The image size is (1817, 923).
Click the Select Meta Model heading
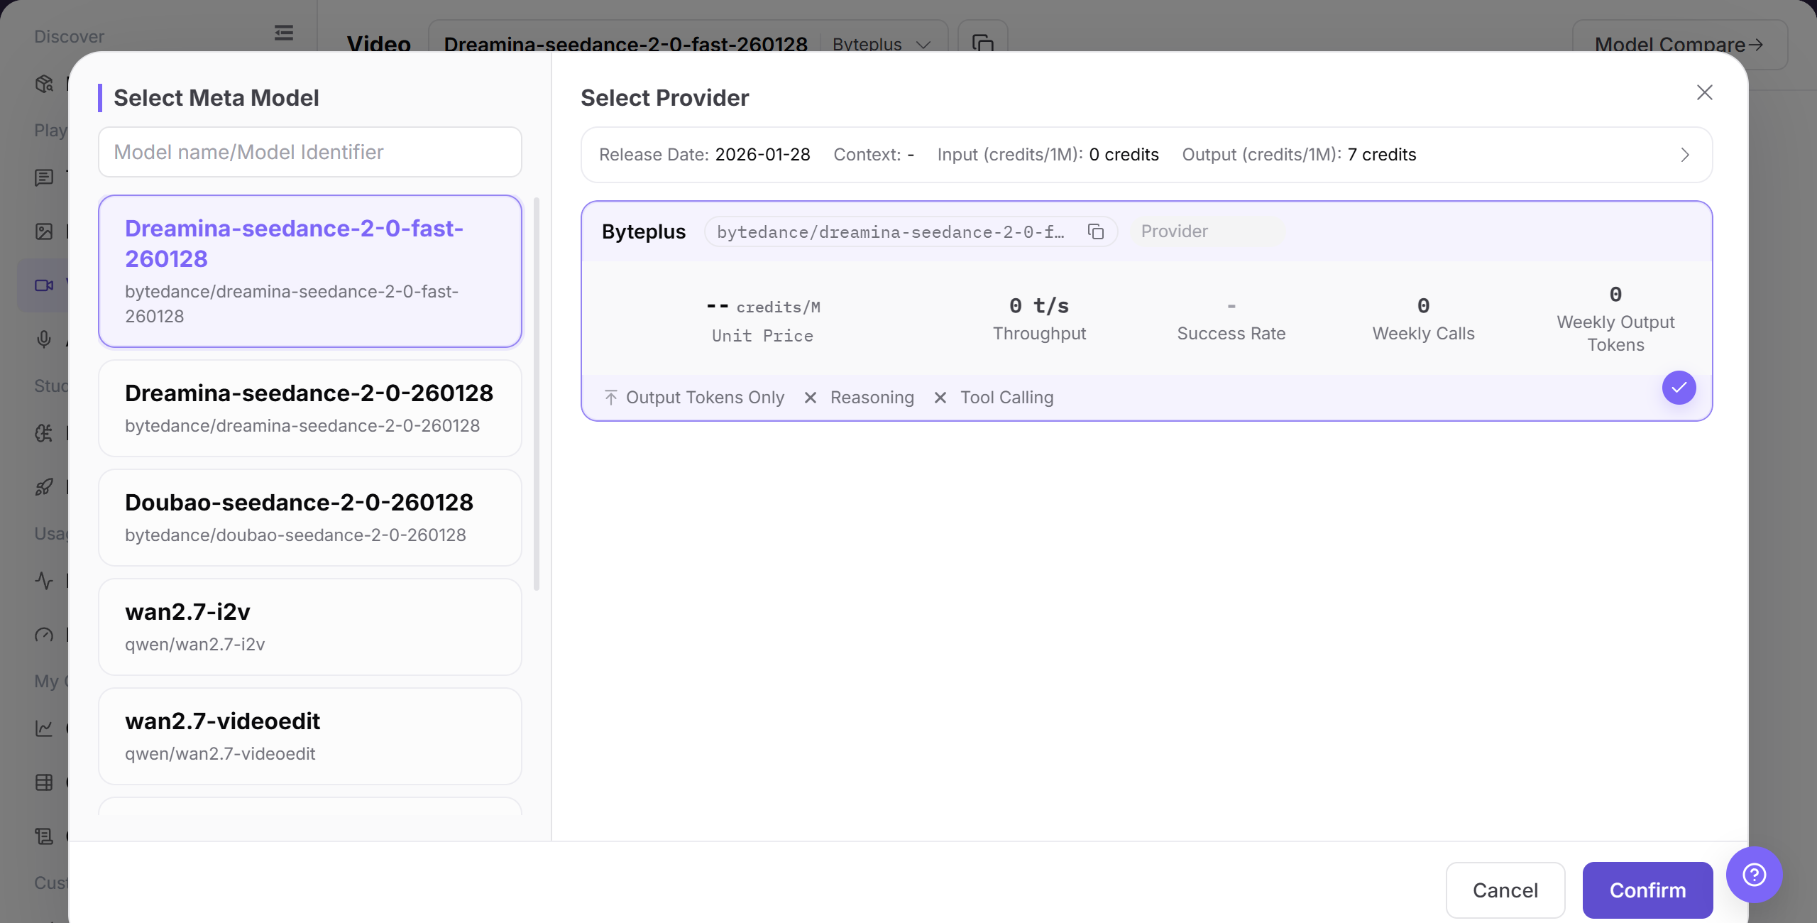click(x=216, y=97)
